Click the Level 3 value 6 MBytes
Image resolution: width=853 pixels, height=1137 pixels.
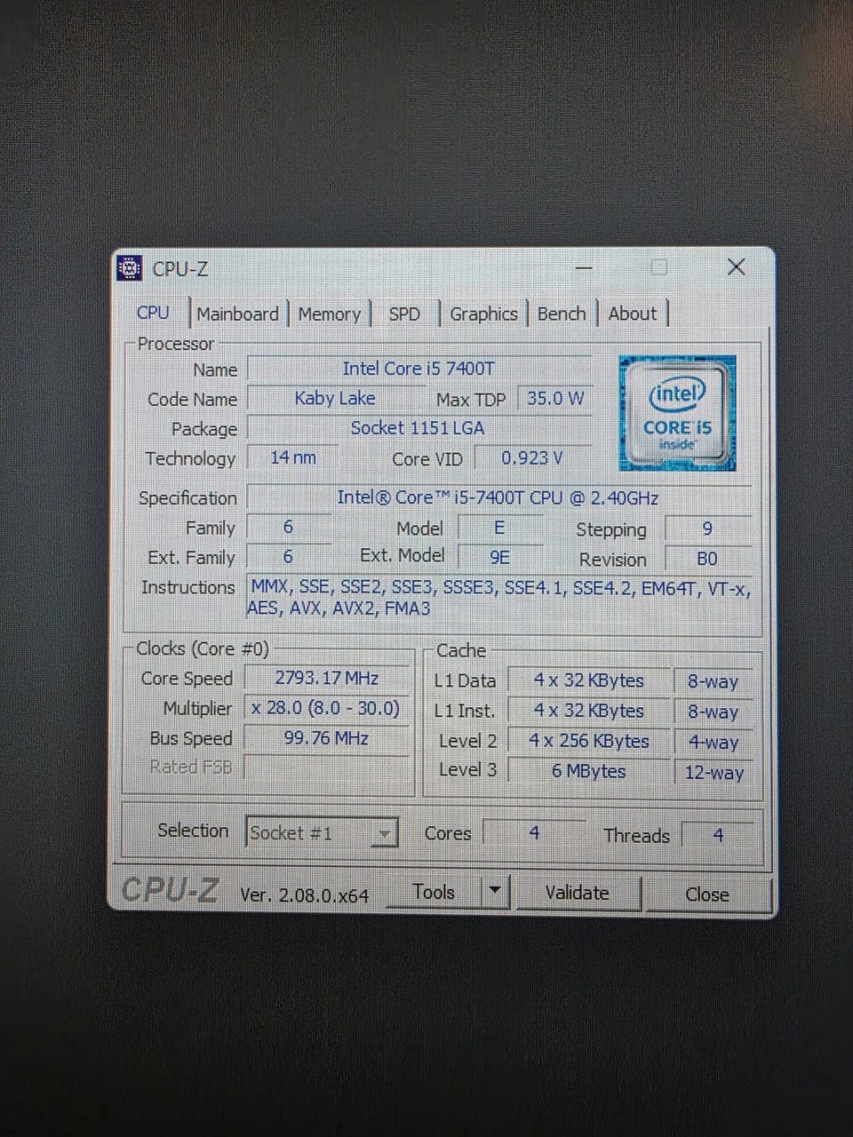[588, 771]
